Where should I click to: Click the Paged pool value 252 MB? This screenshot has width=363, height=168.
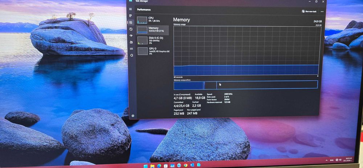tap(179, 113)
